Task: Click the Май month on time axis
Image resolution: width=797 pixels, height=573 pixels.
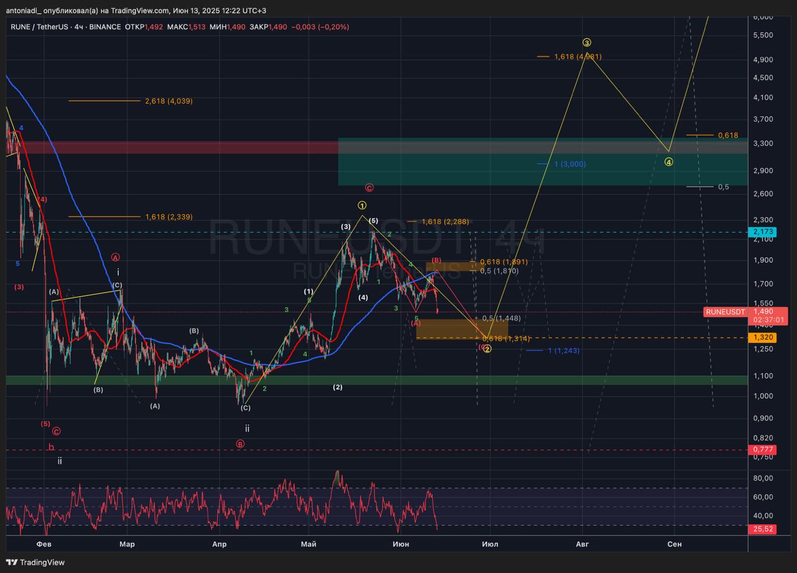Action: point(308,544)
